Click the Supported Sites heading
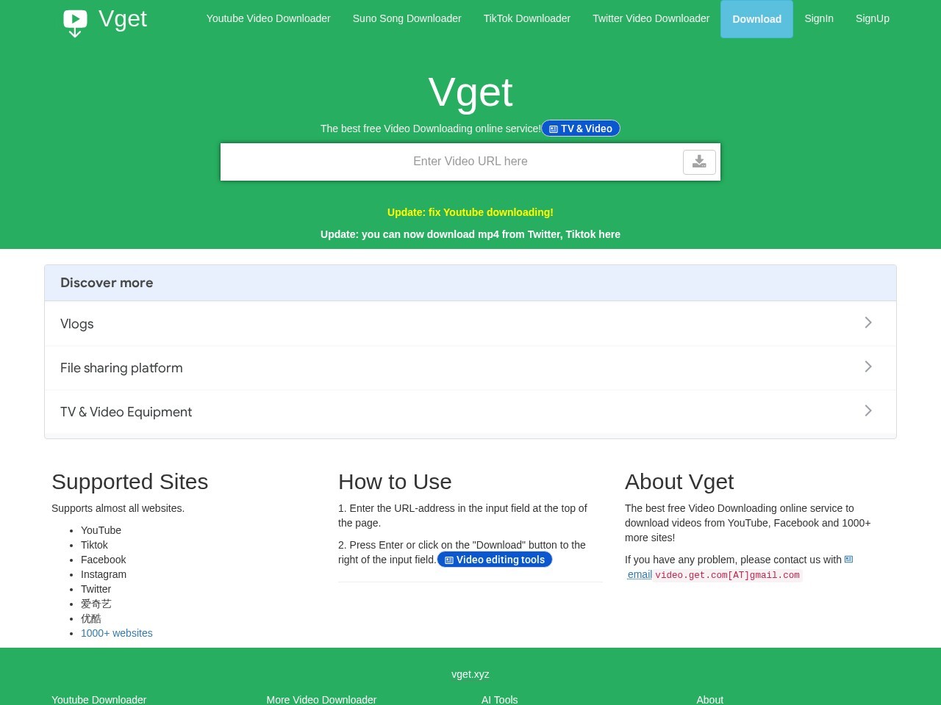Screen dimensions: 941x705 (x=130, y=482)
